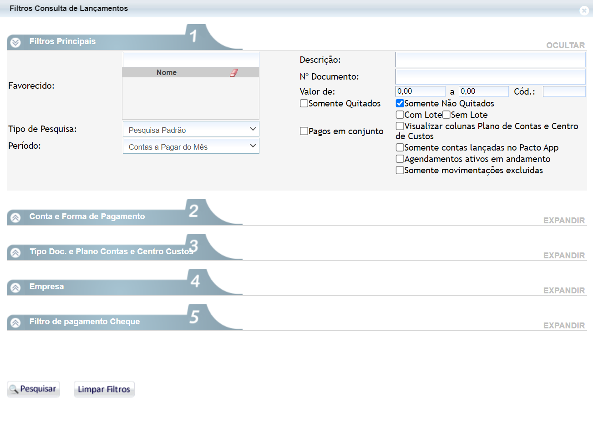Click the chevron icon beside Filtro de pagamento Cheque
This screenshot has width=593, height=428.
[15, 322]
